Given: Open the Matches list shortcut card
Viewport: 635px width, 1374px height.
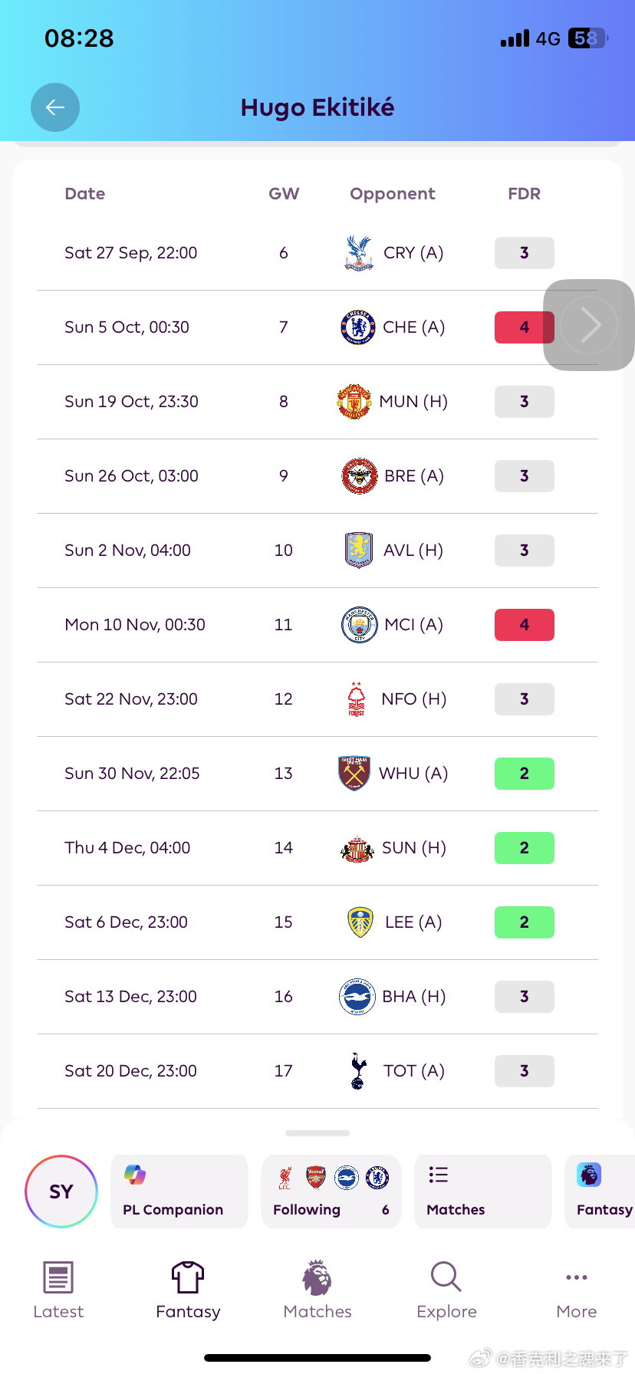Looking at the screenshot, I should (x=483, y=1192).
